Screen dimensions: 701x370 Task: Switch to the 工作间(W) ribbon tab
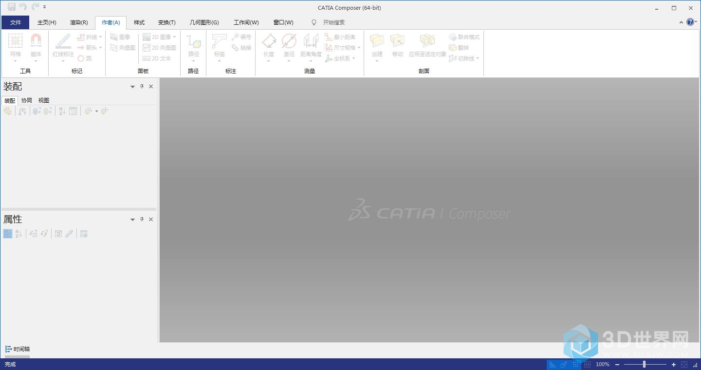(246, 22)
